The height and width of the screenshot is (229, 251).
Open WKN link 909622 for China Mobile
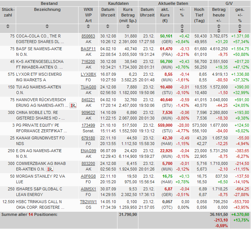tap(88, 112)
